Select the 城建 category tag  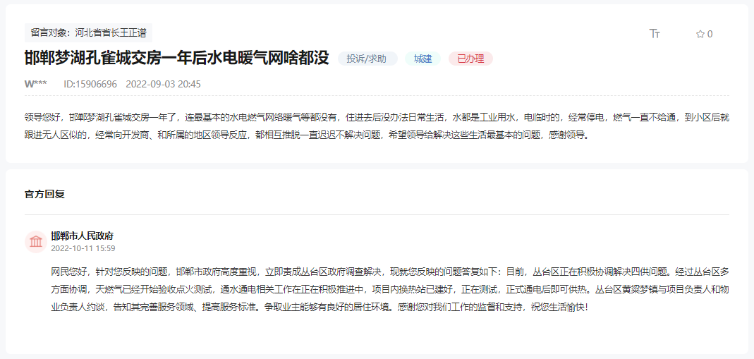422,59
